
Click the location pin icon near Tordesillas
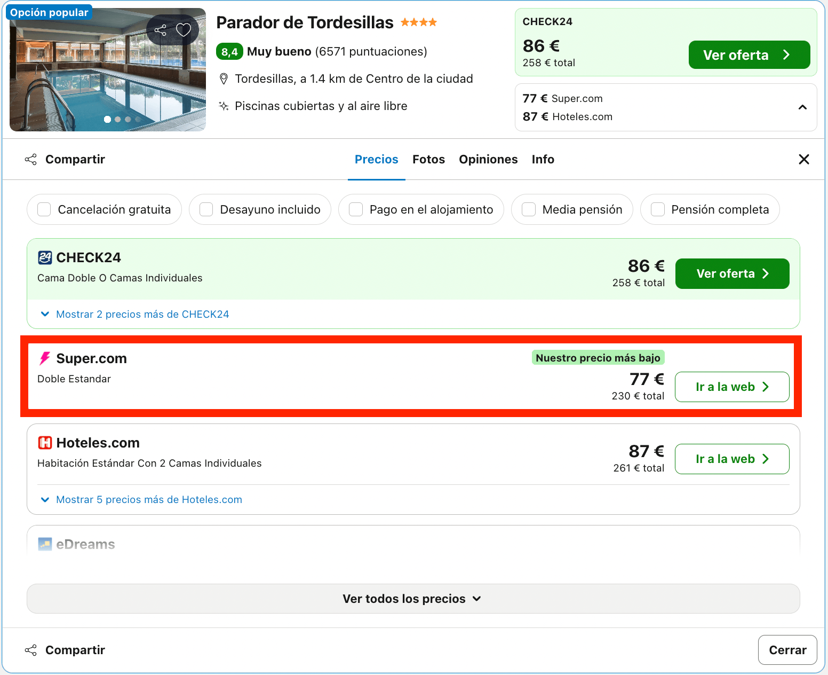point(224,79)
